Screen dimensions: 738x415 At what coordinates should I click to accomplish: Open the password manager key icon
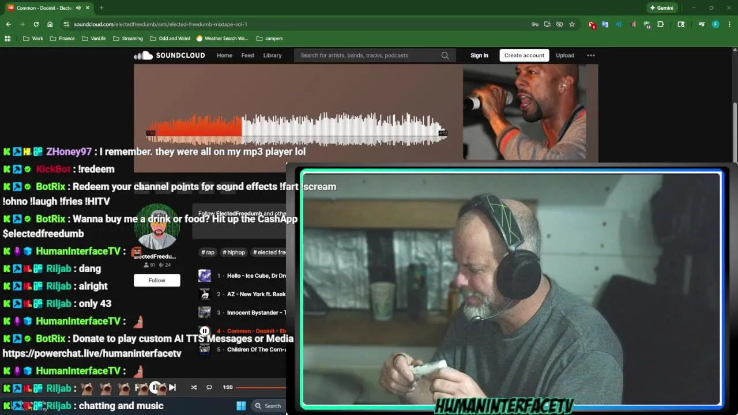(535, 24)
